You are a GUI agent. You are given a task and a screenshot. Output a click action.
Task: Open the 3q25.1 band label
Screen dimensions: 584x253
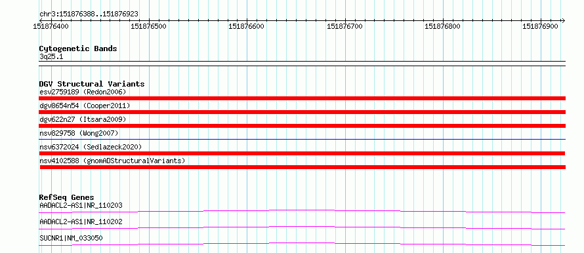(x=51, y=56)
